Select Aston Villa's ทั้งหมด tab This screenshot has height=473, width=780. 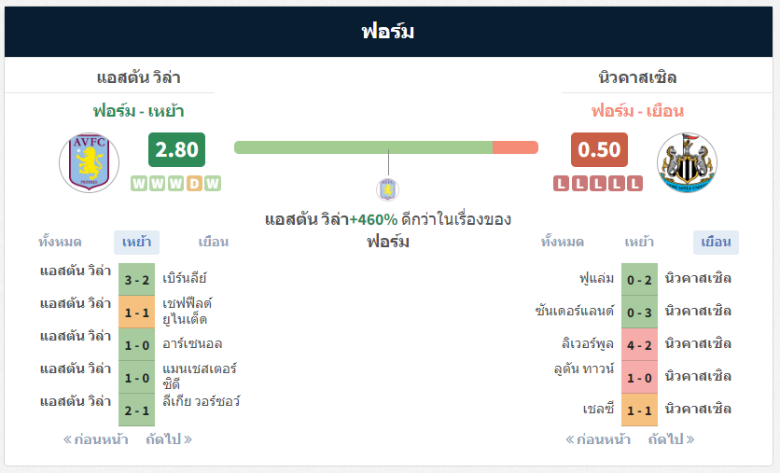60,243
